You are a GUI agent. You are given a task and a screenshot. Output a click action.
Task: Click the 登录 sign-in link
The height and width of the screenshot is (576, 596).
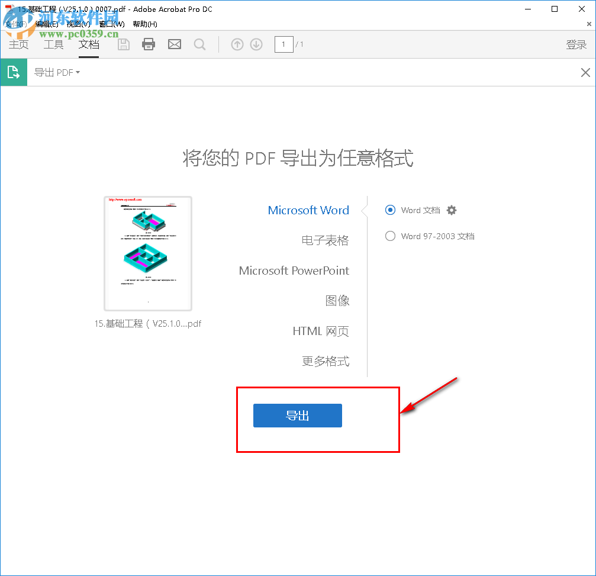coord(576,44)
